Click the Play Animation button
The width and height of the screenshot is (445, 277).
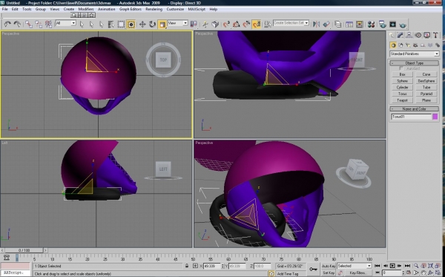pos(392,266)
